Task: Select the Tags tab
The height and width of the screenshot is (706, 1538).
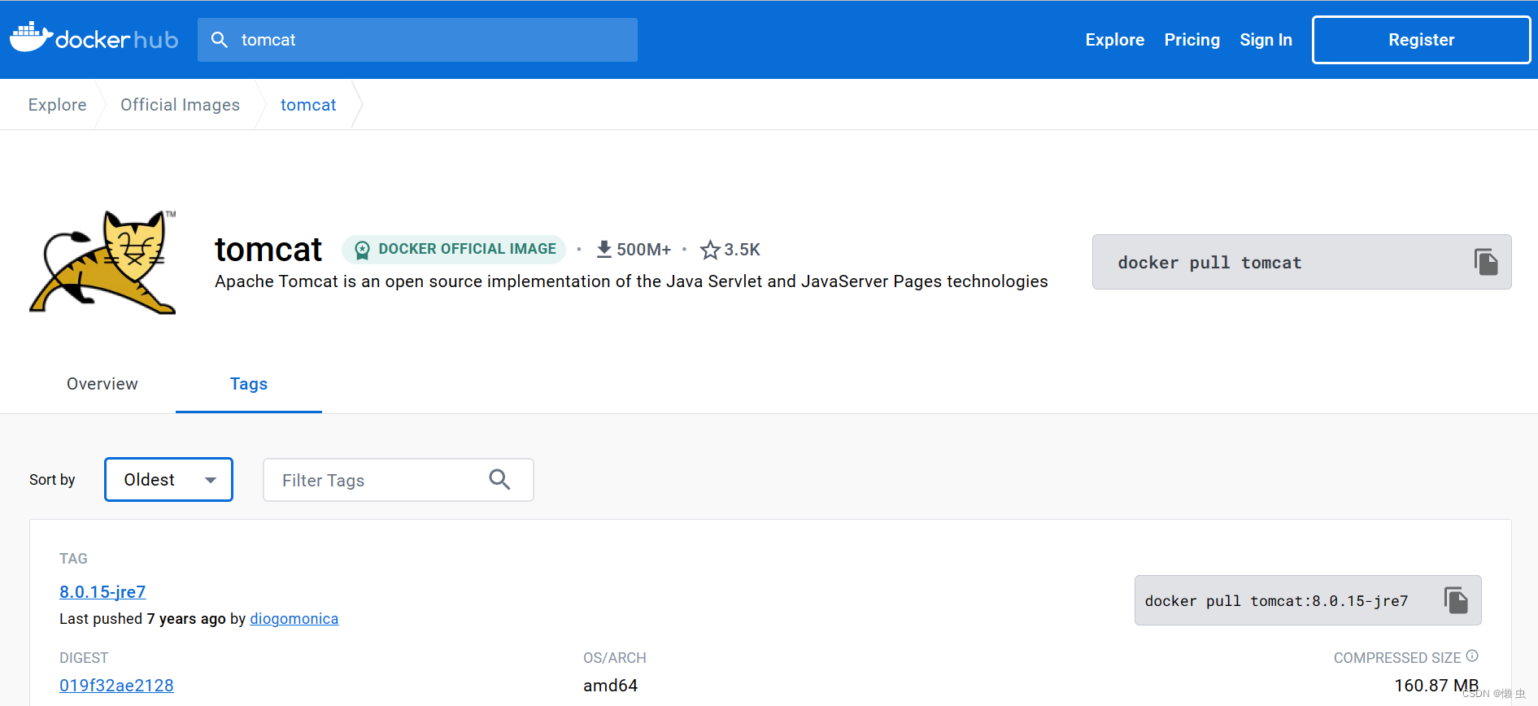Action: (249, 384)
